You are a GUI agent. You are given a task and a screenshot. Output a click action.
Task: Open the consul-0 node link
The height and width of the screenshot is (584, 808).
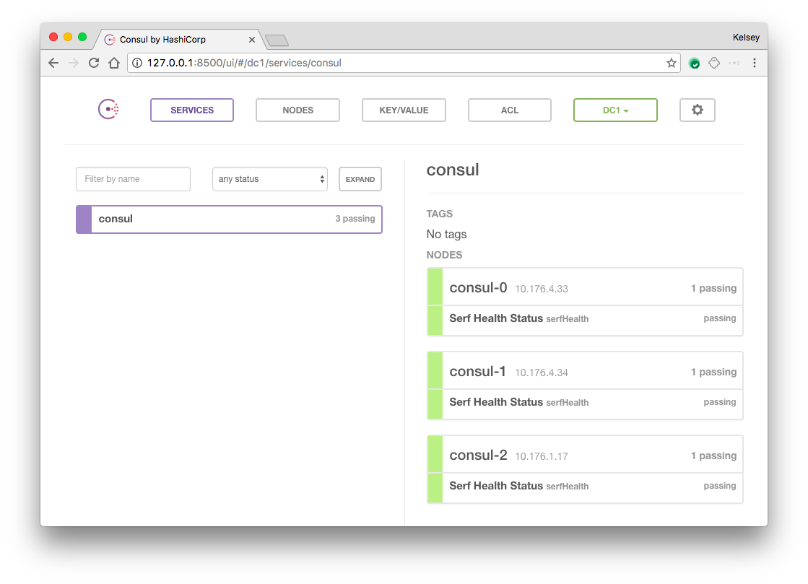click(478, 287)
